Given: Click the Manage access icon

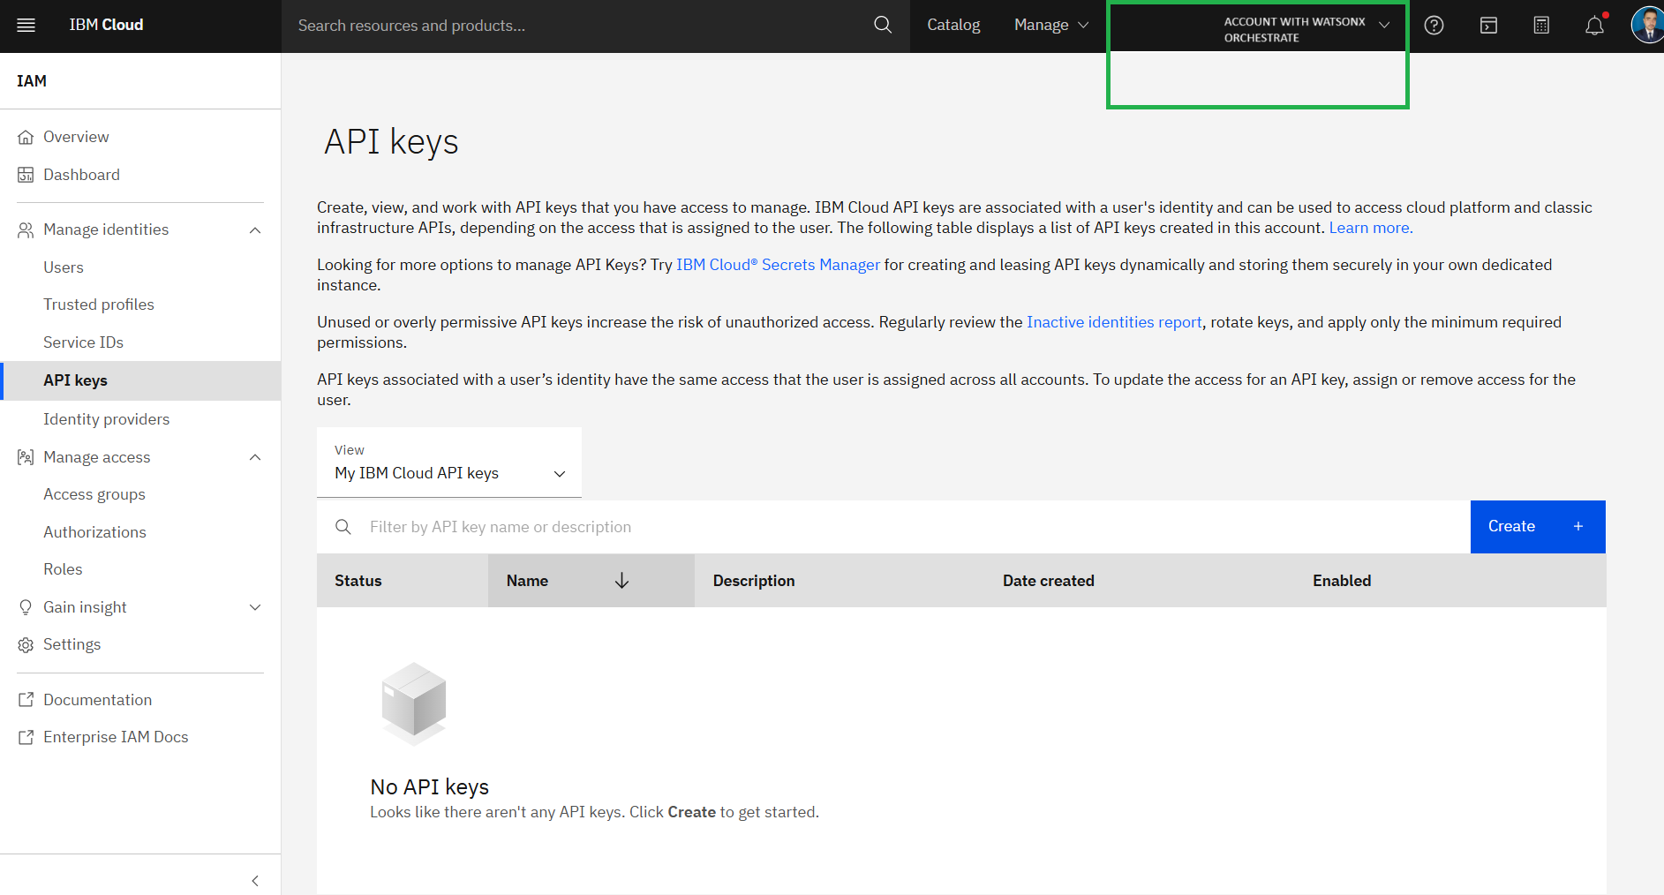Looking at the screenshot, I should (26, 457).
